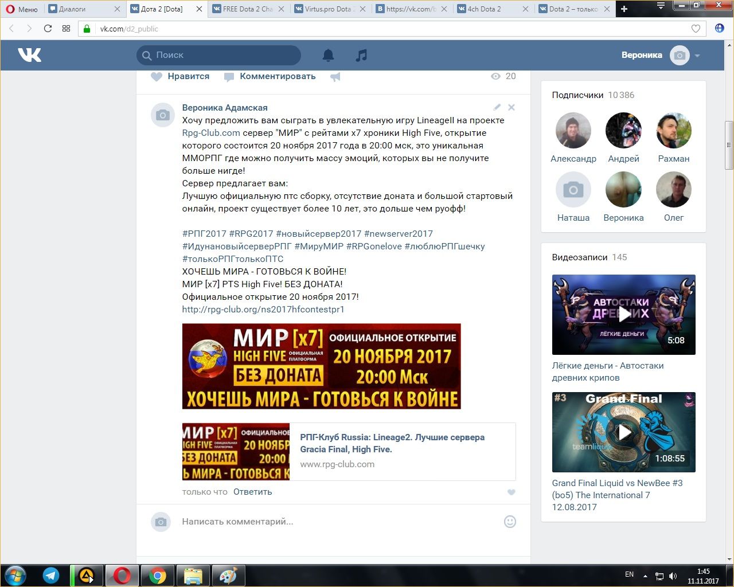Click the page vertical scrollbar
The width and height of the screenshot is (734, 587).
pos(729,145)
